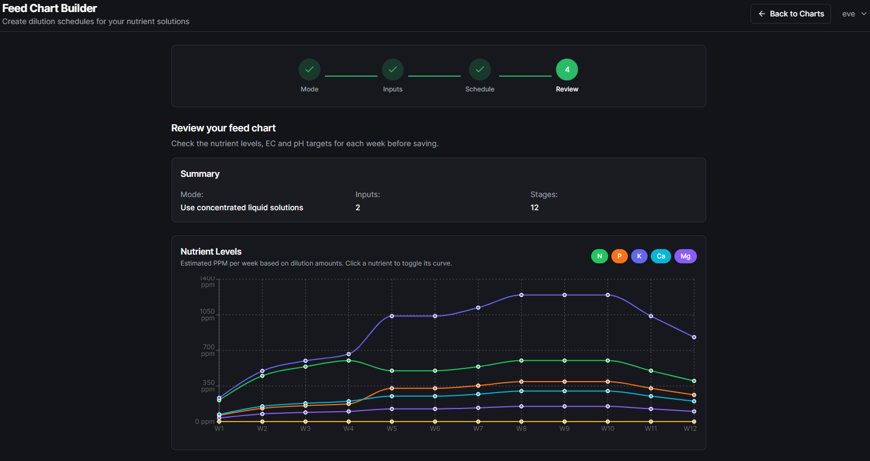This screenshot has height=461, width=870.
Task: Click the K curve point at W1
Action: tap(219, 398)
